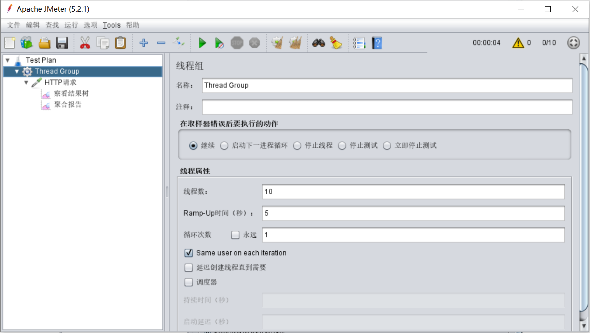Open the 文件 menu
Screen dimensions: 590x333
(x=14, y=25)
